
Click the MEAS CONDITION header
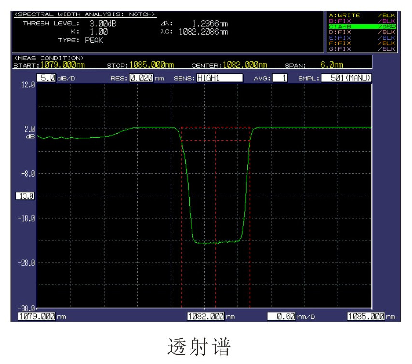[x=49, y=58]
